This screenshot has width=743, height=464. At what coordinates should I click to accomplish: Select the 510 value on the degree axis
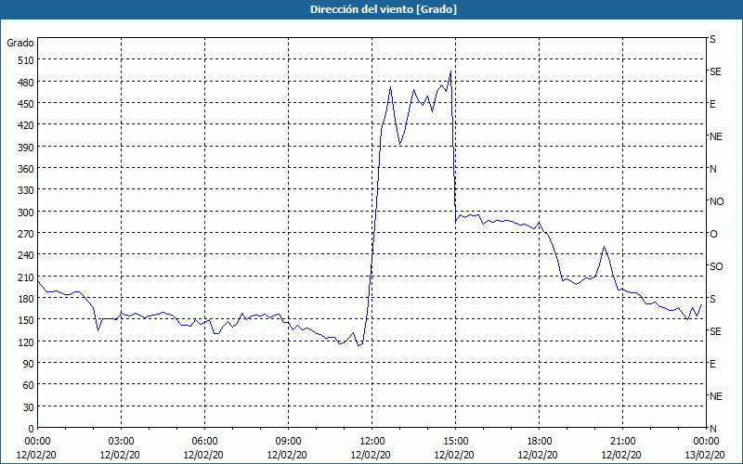(x=26, y=60)
